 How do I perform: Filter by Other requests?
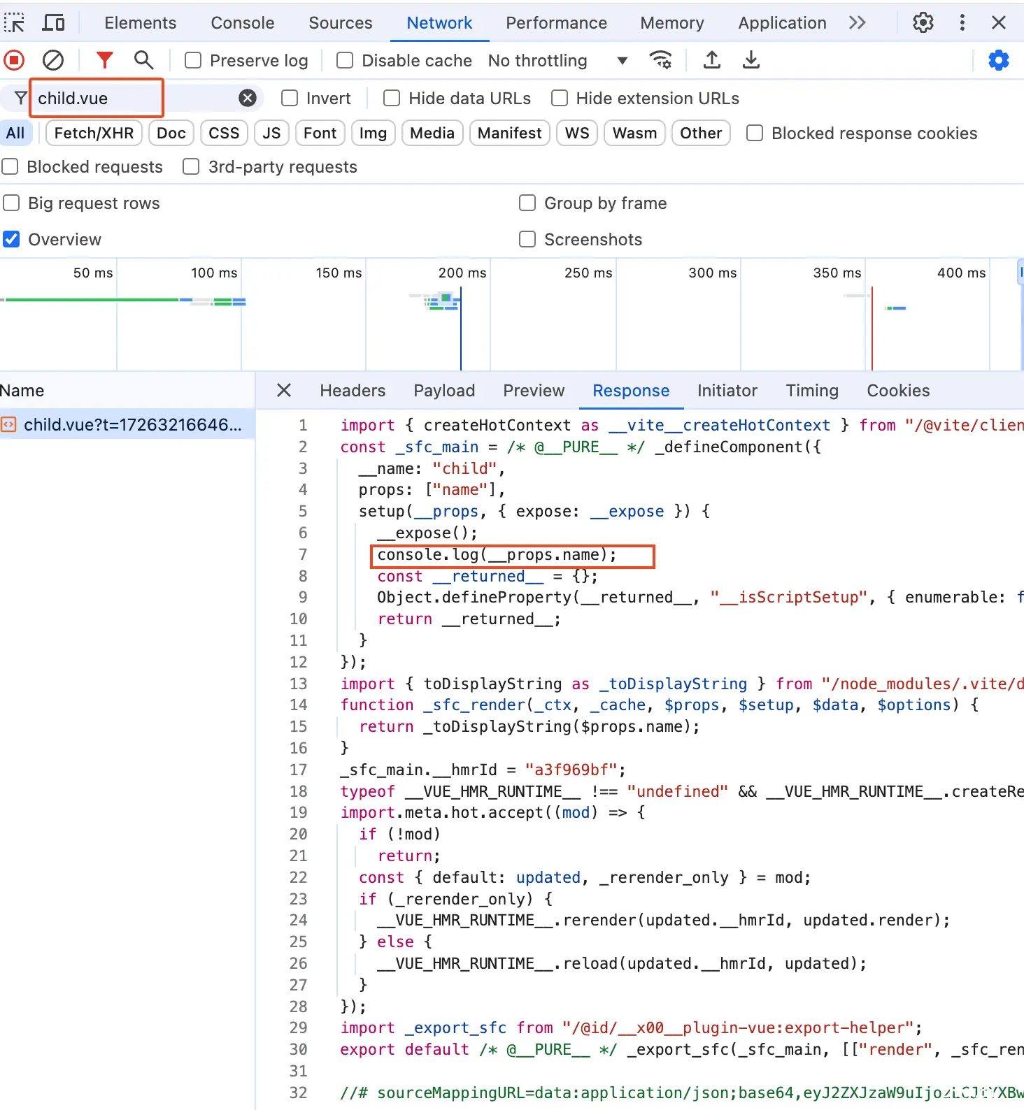point(701,133)
